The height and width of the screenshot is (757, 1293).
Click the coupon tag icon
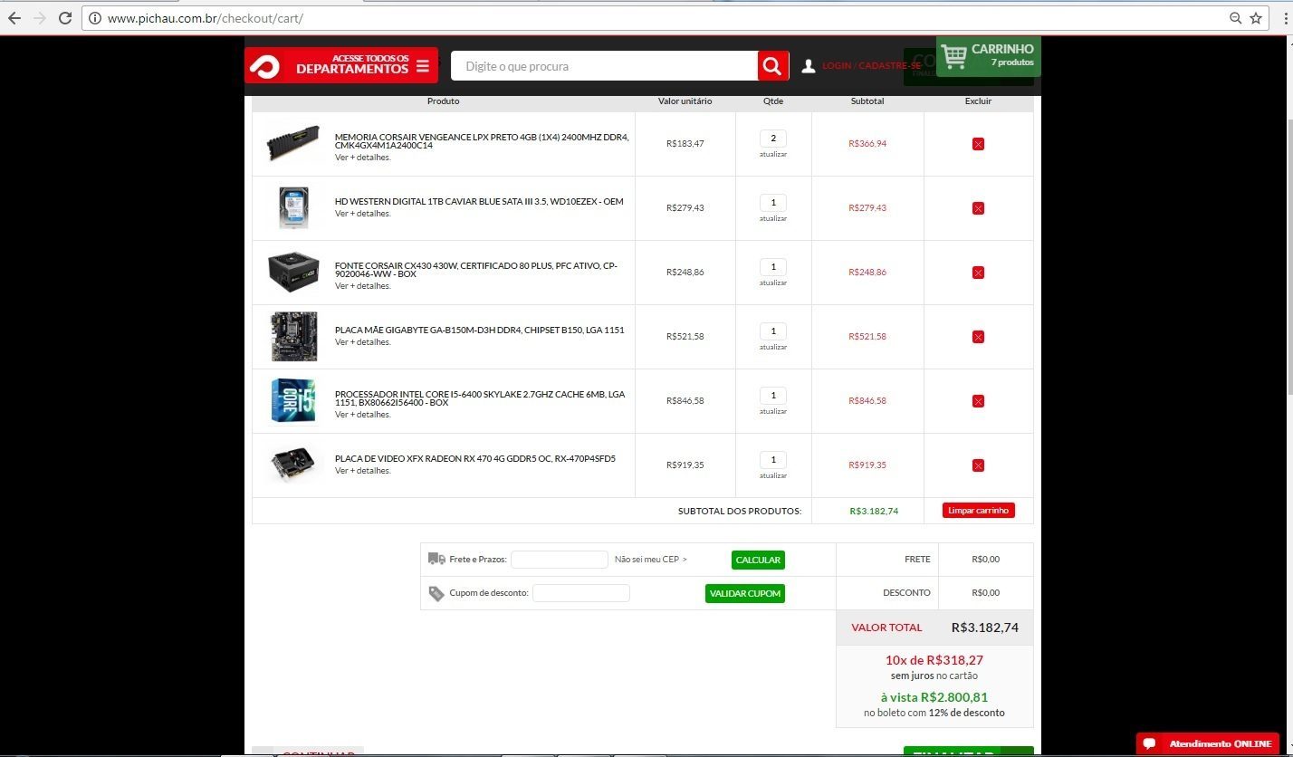(436, 594)
